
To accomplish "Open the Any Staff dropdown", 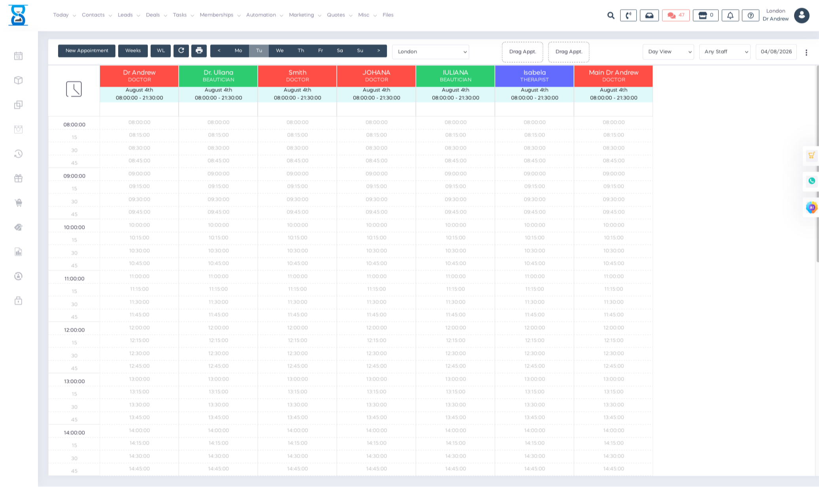I will point(725,52).
